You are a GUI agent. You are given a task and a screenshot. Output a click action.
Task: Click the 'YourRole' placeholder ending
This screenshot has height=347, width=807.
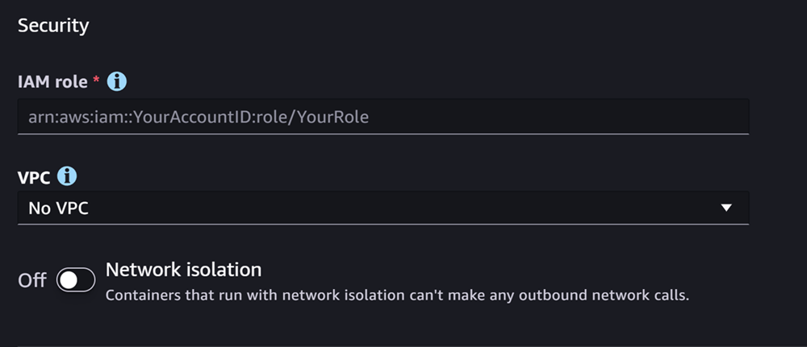click(334, 118)
